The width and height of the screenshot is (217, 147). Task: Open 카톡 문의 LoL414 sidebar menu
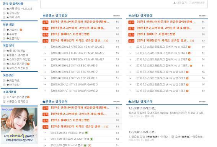(19, 8)
